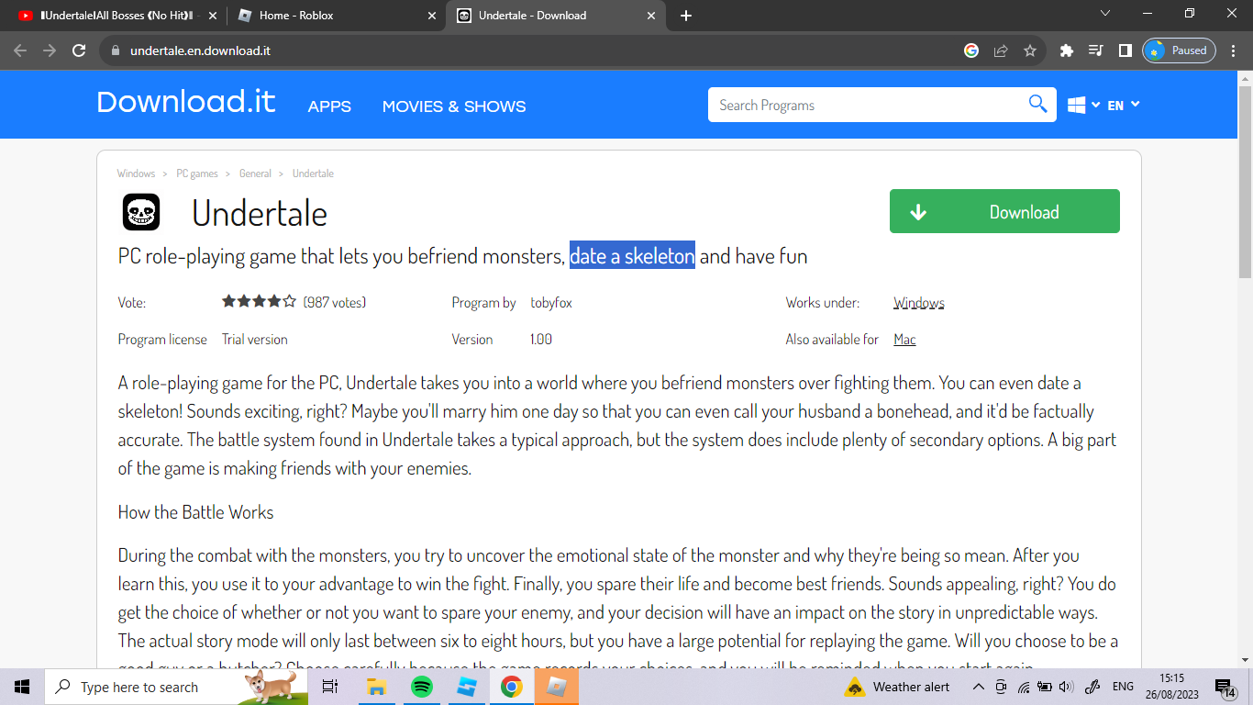Click the Undertale skull app icon
The height and width of the screenshot is (705, 1253).
coord(141,213)
